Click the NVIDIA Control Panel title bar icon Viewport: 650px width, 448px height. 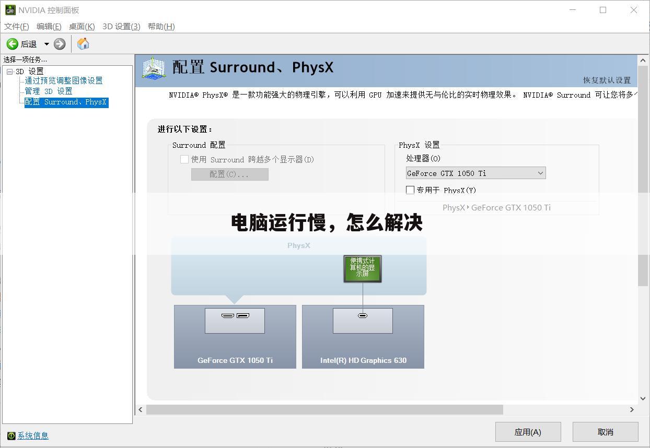(10, 10)
